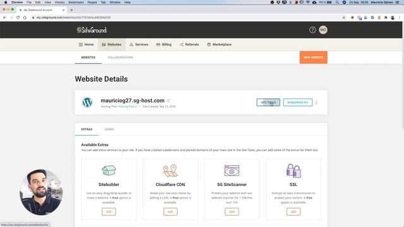Add the Cloudflare CDN extra
Image resolution: width=404 pixels, height=227 pixels.
pos(170,212)
